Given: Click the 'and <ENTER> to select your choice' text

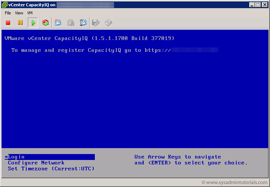Looking at the screenshot, I should coord(191,163).
